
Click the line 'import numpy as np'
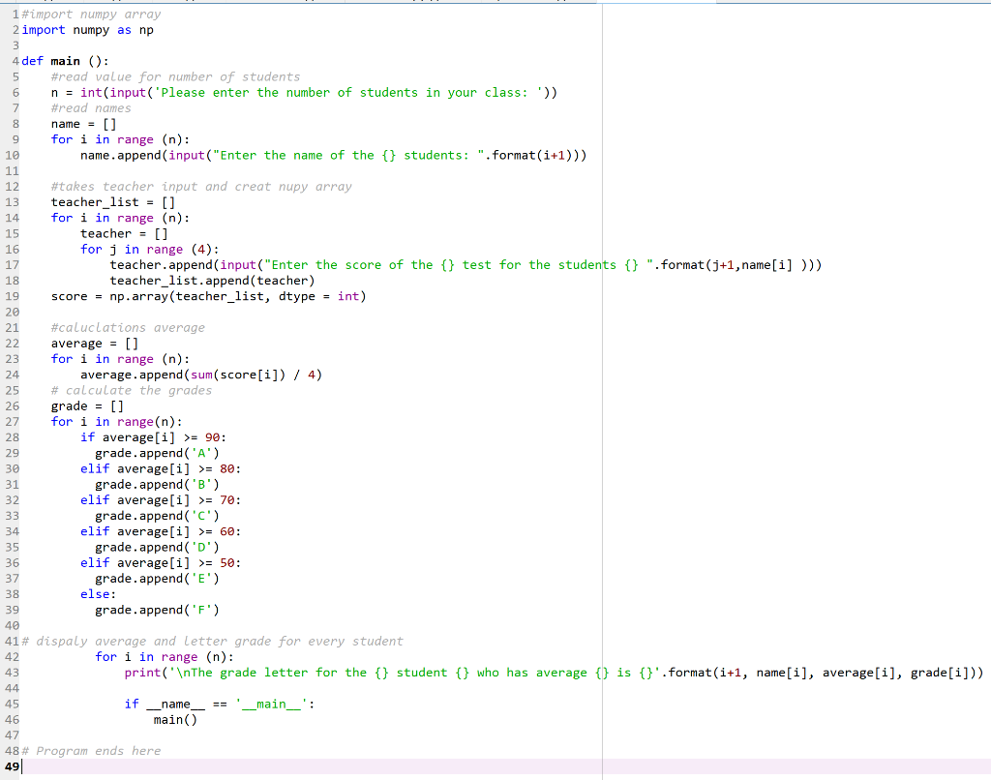pos(87,30)
